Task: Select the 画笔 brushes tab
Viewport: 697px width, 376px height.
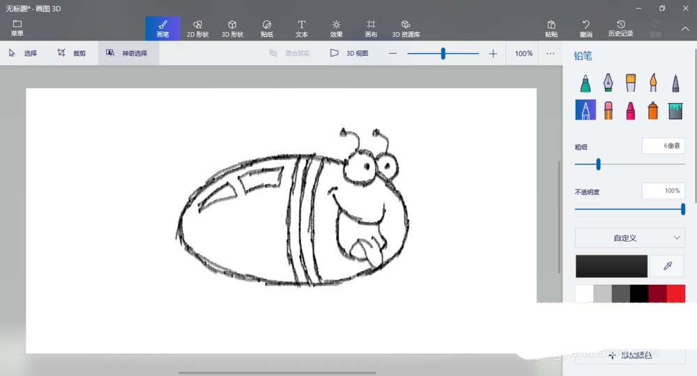Action: (x=162, y=29)
